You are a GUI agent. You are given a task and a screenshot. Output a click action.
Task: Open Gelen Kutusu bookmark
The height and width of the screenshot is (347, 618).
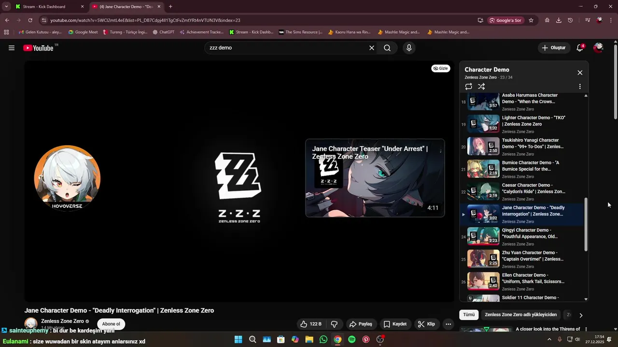click(x=40, y=32)
